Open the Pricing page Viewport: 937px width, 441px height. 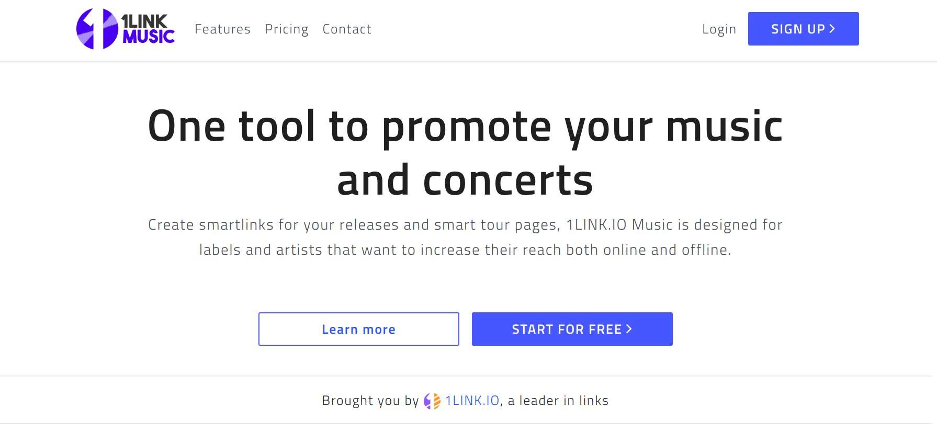(x=287, y=29)
